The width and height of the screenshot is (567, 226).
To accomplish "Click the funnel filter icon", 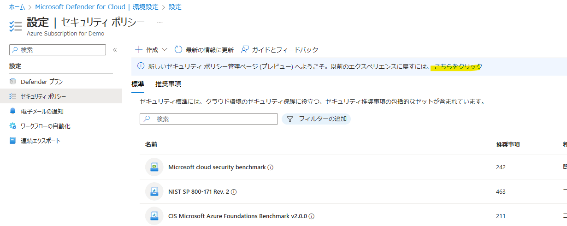I will (290, 119).
